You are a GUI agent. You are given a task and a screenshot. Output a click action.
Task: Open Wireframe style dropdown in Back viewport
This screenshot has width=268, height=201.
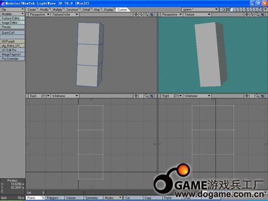[65, 96]
